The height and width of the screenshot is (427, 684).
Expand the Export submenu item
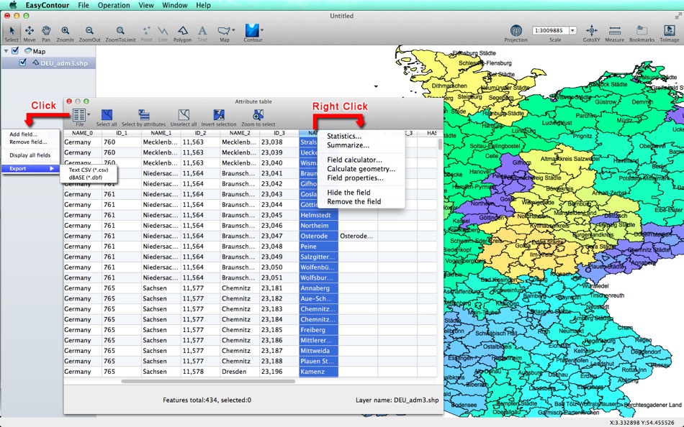[x=30, y=169]
